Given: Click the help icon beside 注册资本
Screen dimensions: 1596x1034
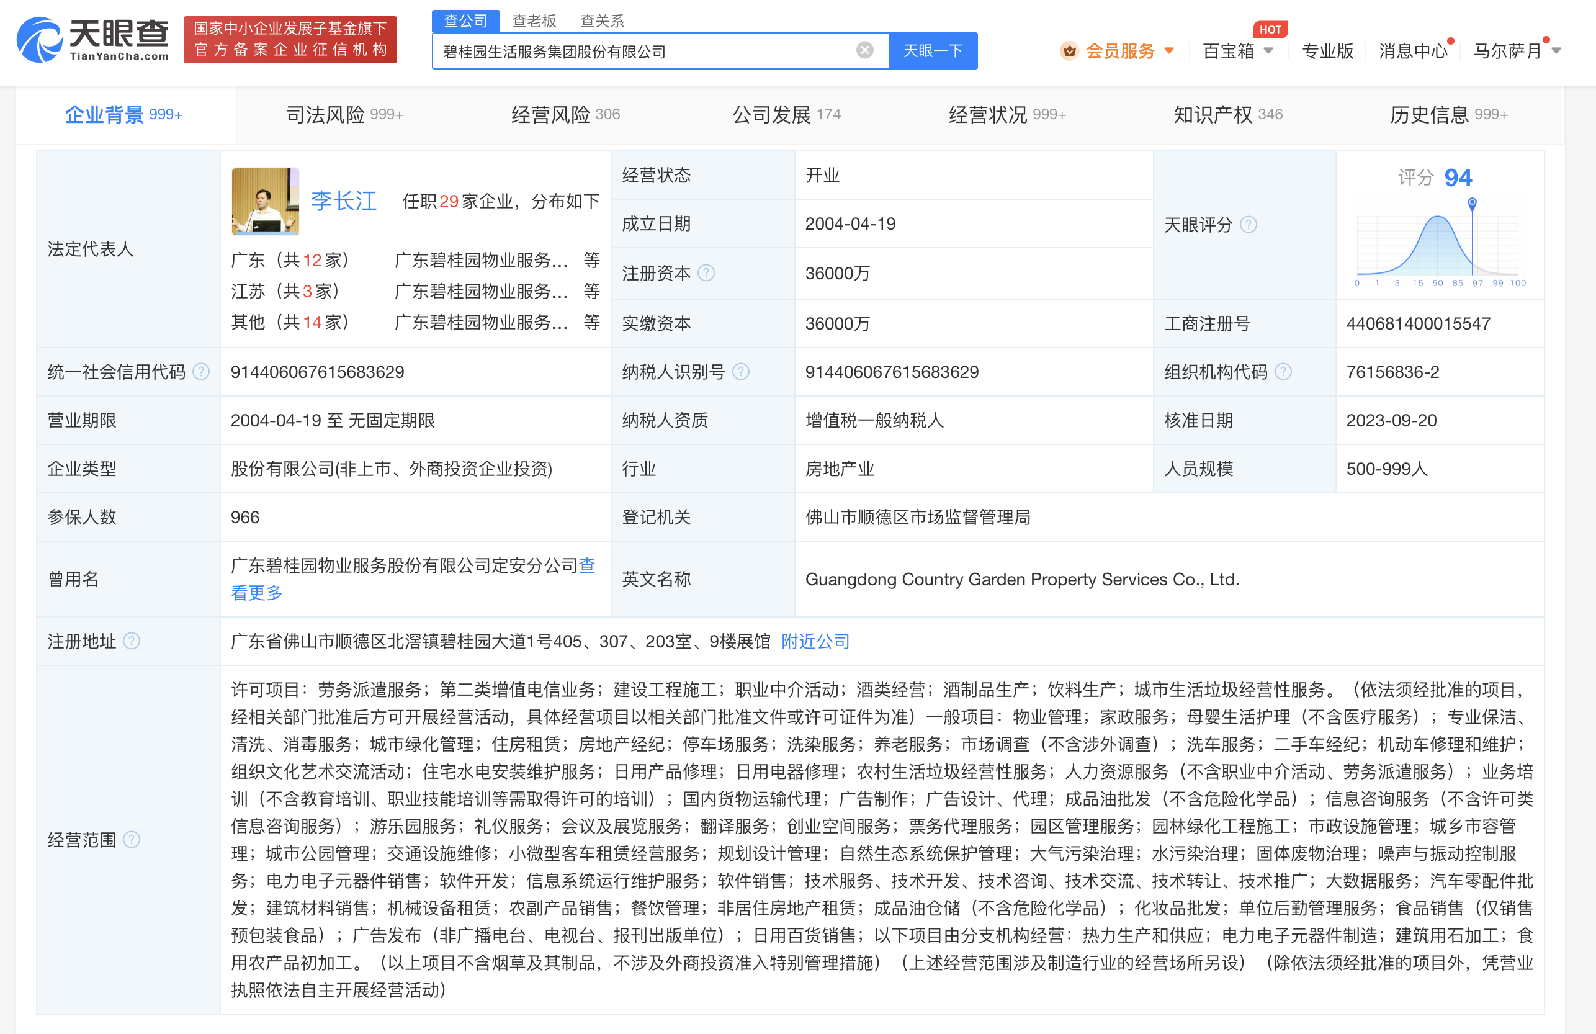Looking at the screenshot, I should pyautogui.click(x=706, y=273).
